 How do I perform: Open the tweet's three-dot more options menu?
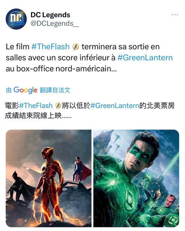tap(175, 15)
